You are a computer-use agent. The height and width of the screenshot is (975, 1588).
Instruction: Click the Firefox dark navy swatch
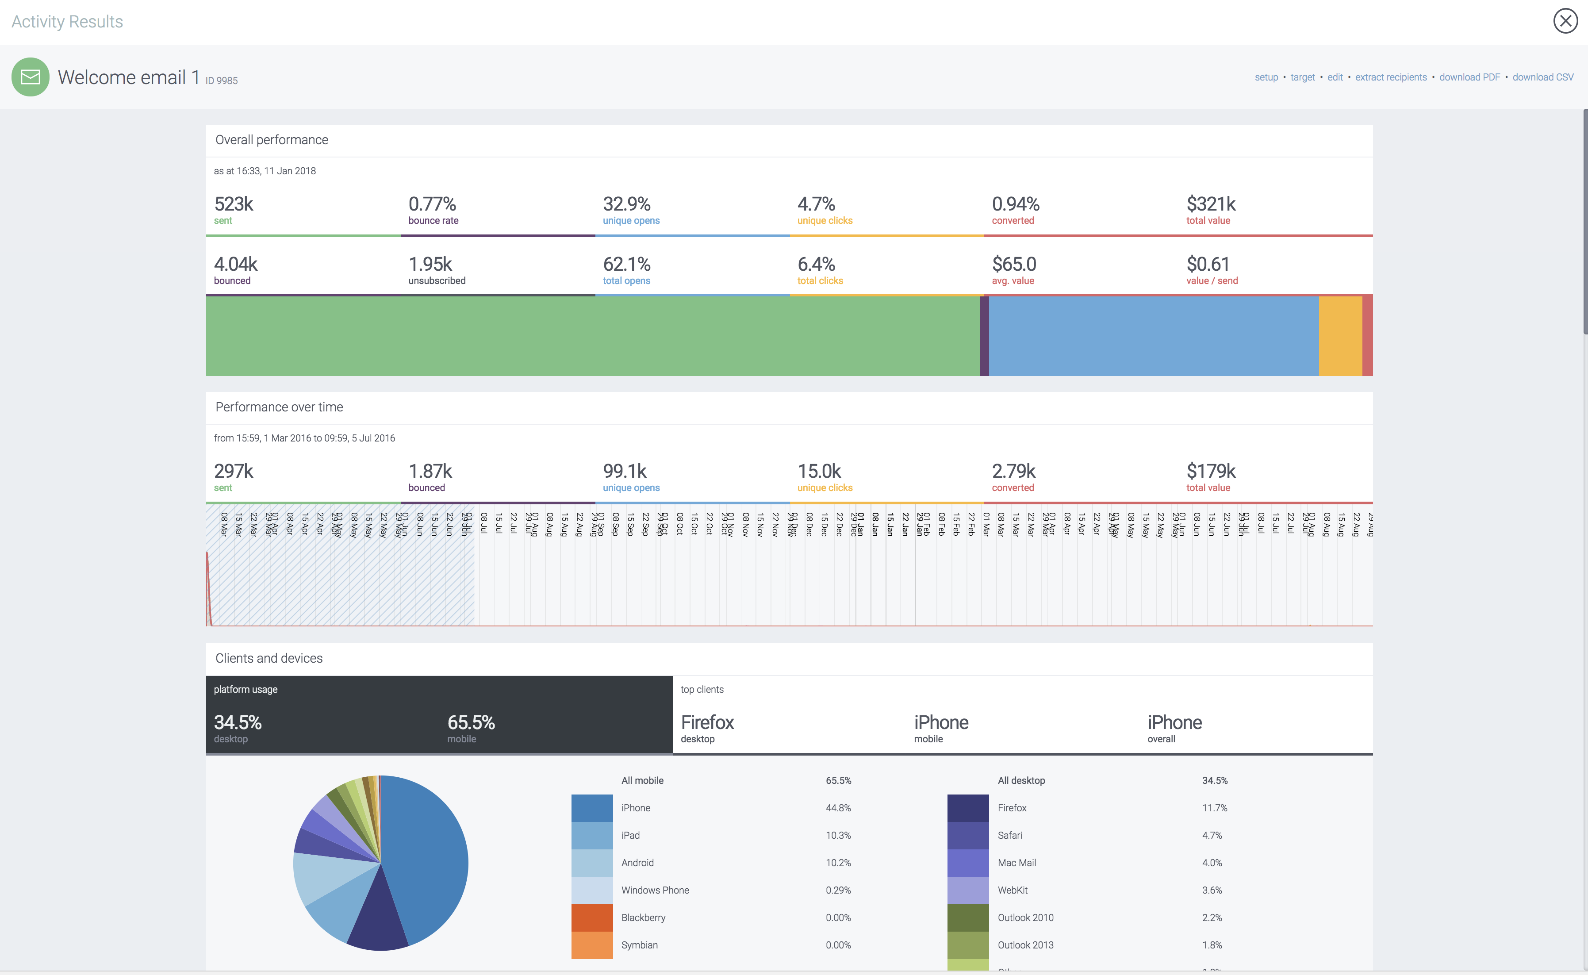967,808
